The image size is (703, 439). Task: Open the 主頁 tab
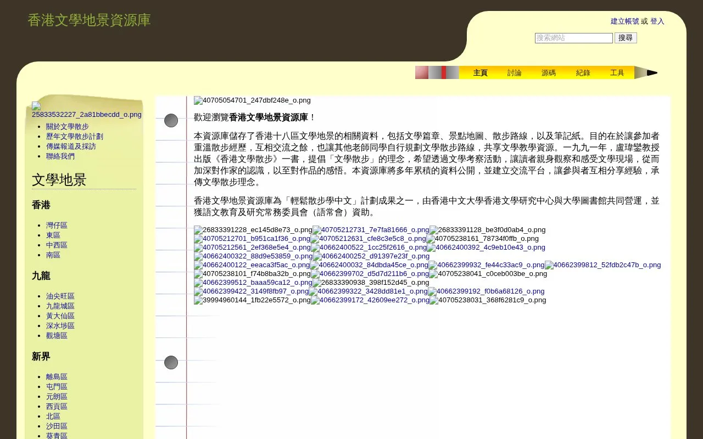[x=481, y=72]
